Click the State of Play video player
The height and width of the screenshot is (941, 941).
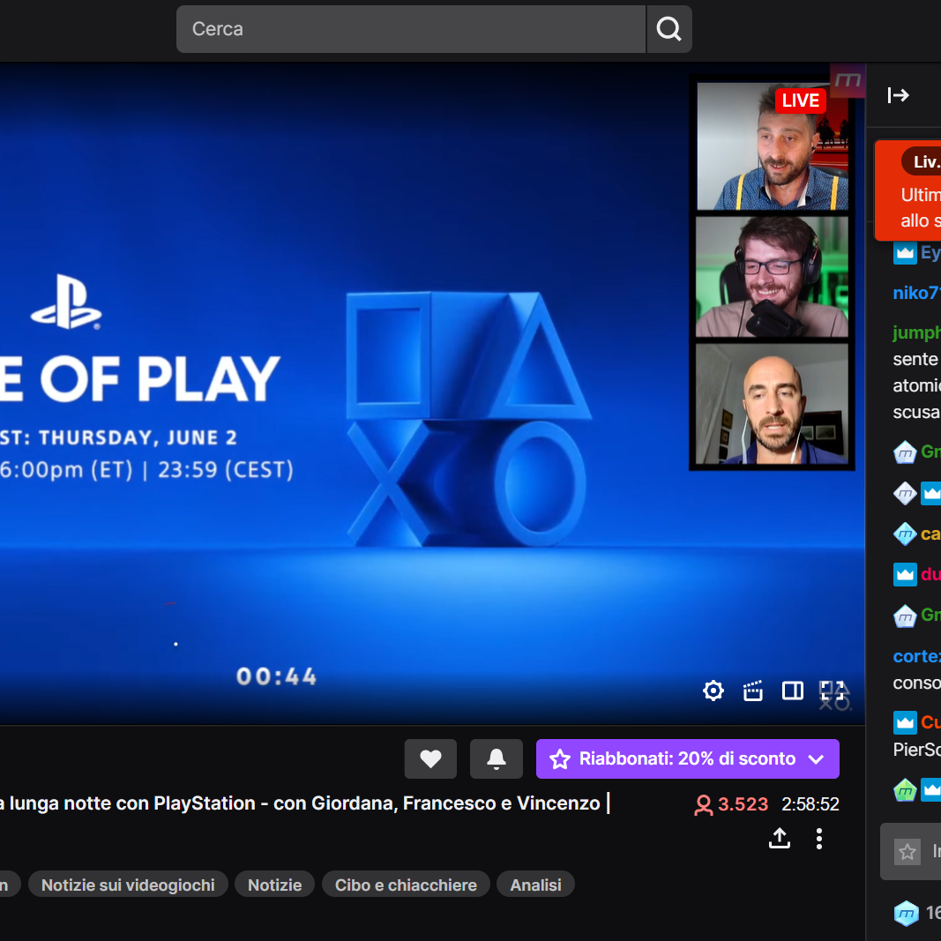[x=432, y=393]
